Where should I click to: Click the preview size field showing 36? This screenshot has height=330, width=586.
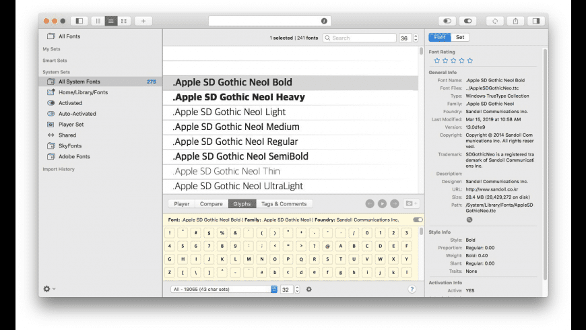(405, 38)
